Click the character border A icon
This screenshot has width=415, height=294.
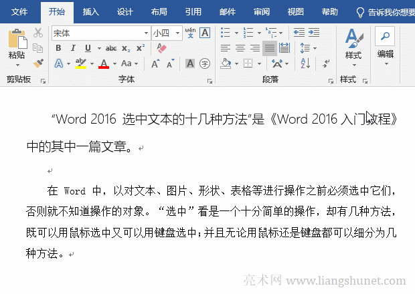click(x=205, y=33)
